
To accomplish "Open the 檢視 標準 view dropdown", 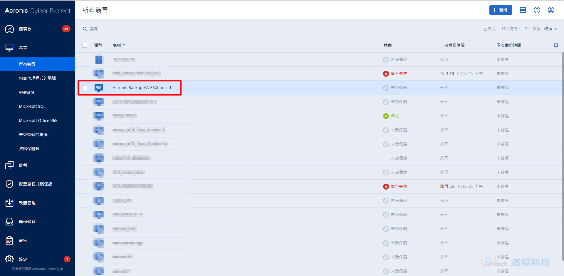I will 550,29.
